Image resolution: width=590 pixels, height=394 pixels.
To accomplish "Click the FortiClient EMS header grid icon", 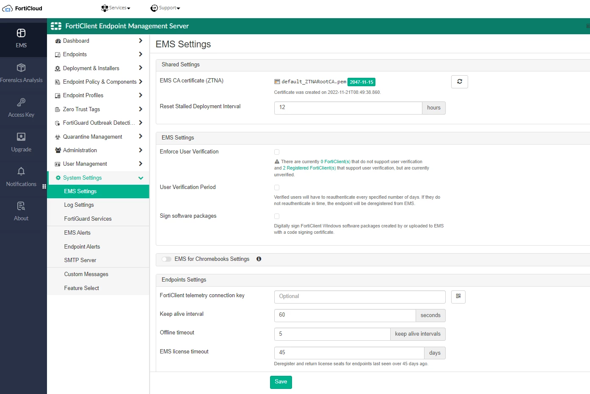I will click(56, 26).
